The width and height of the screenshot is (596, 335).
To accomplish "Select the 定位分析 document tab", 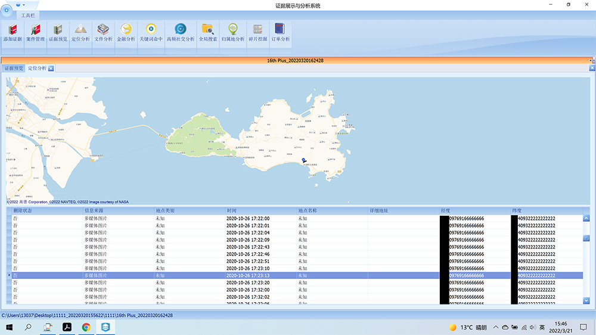I will point(37,69).
